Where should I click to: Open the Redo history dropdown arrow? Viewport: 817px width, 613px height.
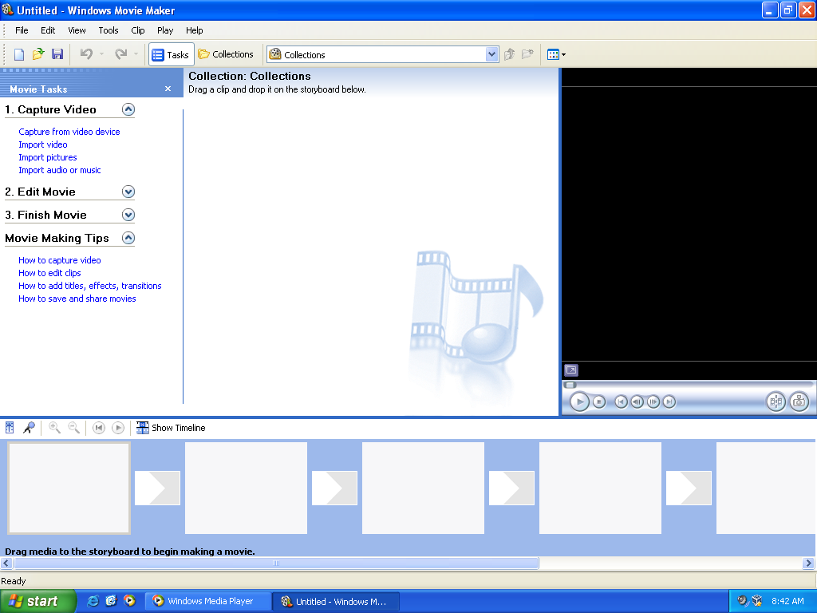click(x=136, y=54)
